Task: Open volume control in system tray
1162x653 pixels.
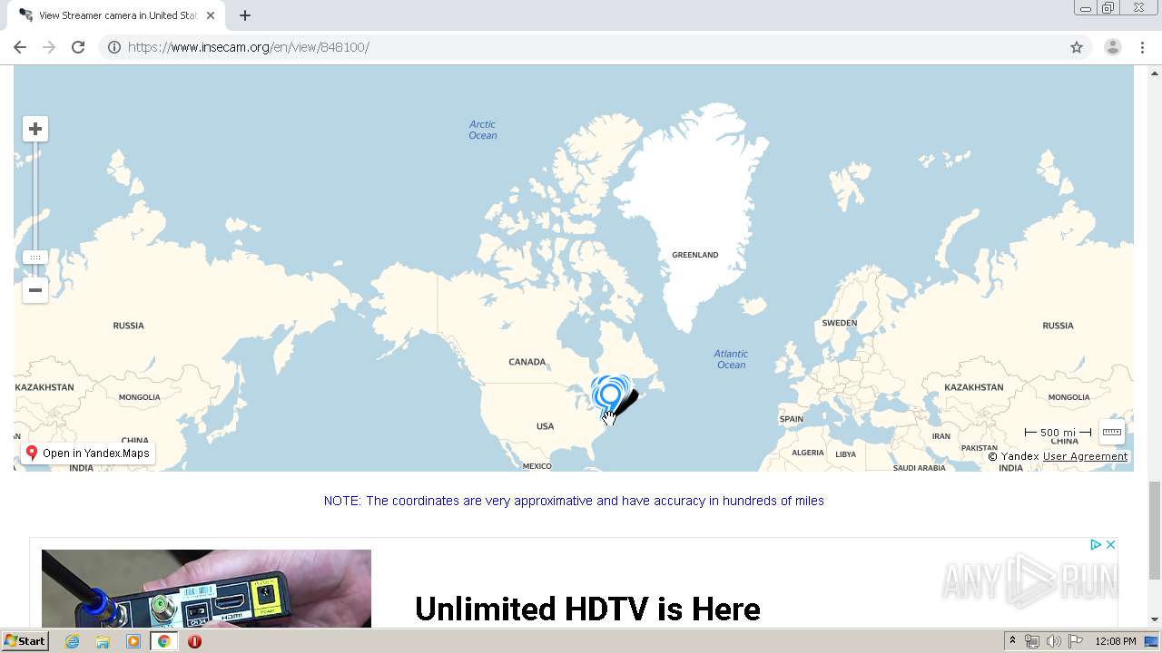Action: (x=1053, y=641)
